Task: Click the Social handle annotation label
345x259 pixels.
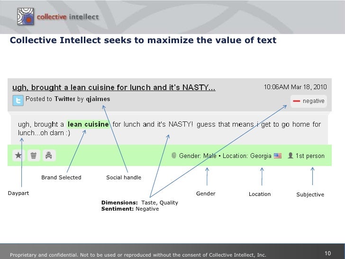Action: pos(124,177)
